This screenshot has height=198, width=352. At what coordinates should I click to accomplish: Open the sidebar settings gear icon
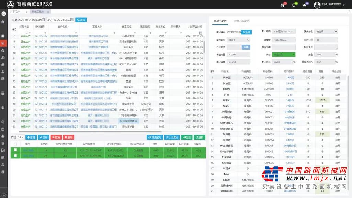[x=3, y=172]
